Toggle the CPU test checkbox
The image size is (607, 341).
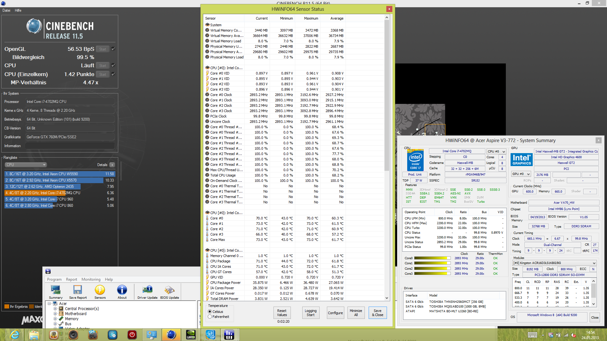click(113, 65)
